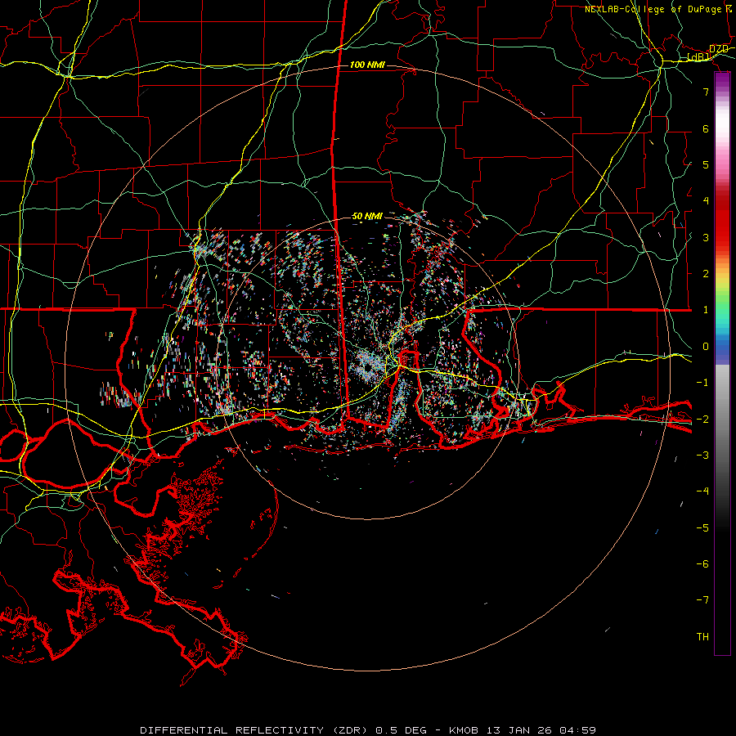Click the 50 NMI range ring label
The width and height of the screenshot is (736, 736).
tap(367, 217)
